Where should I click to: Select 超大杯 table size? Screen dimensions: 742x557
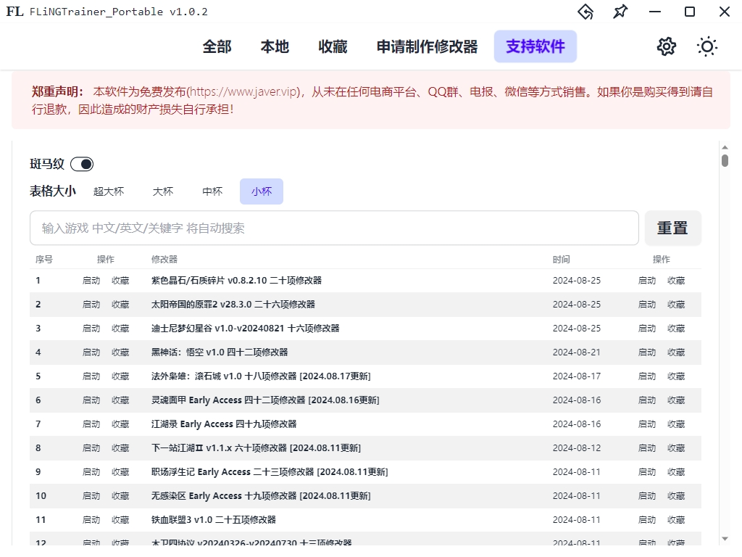click(x=109, y=191)
